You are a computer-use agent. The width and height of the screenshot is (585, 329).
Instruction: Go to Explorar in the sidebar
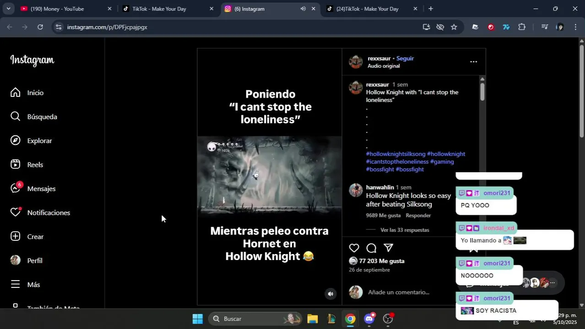pos(31,141)
